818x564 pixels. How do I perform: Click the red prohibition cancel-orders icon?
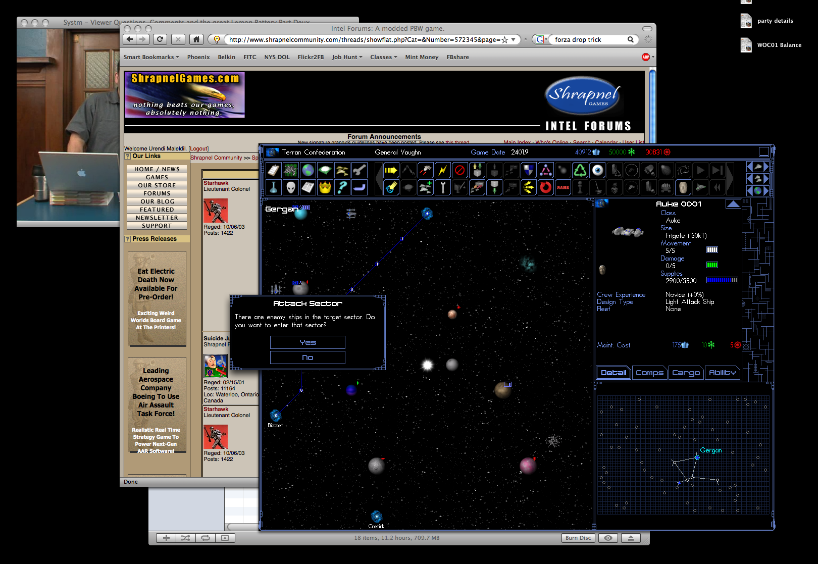click(x=459, y=170)
